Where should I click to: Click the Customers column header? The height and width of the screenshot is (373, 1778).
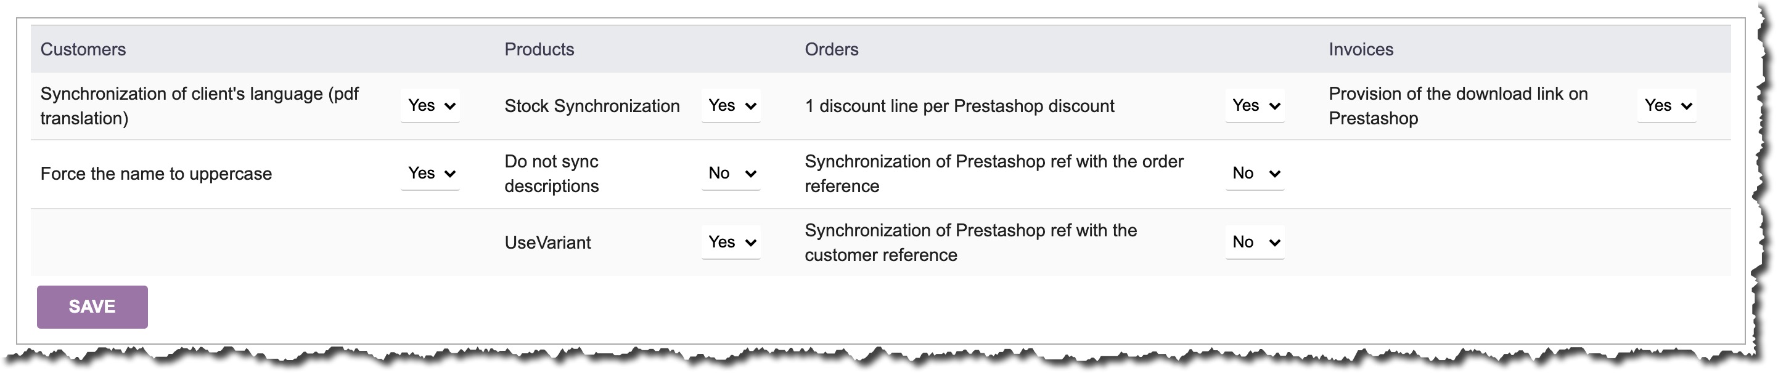point(83,50)
